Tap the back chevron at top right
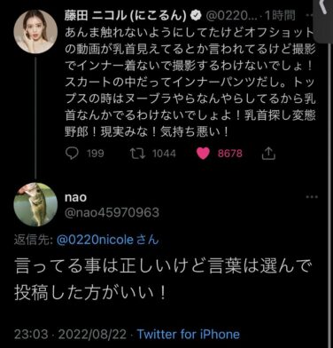This screenshot has height=348, width=333. pos(323,6)
